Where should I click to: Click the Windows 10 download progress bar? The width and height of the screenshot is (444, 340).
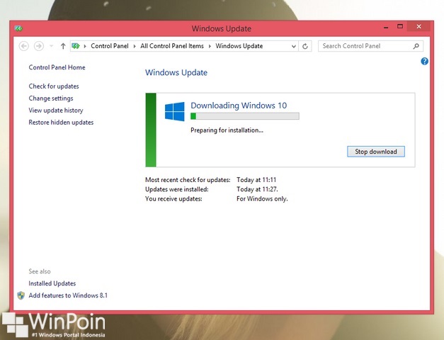(x=244, y=116)
